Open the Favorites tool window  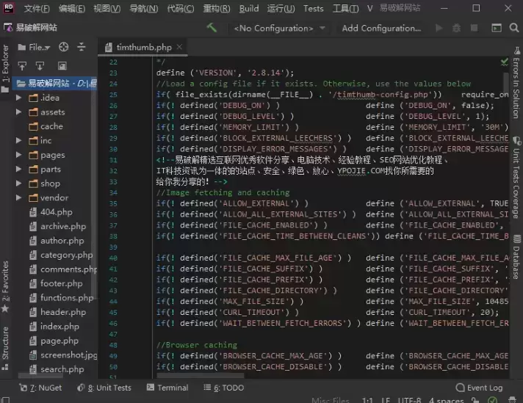5,287
